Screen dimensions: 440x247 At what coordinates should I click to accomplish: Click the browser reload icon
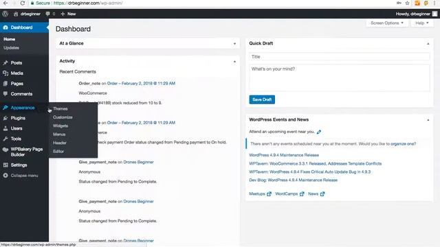23,3
